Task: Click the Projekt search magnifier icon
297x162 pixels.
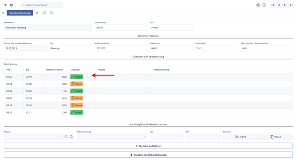Action: click(71, 137)
